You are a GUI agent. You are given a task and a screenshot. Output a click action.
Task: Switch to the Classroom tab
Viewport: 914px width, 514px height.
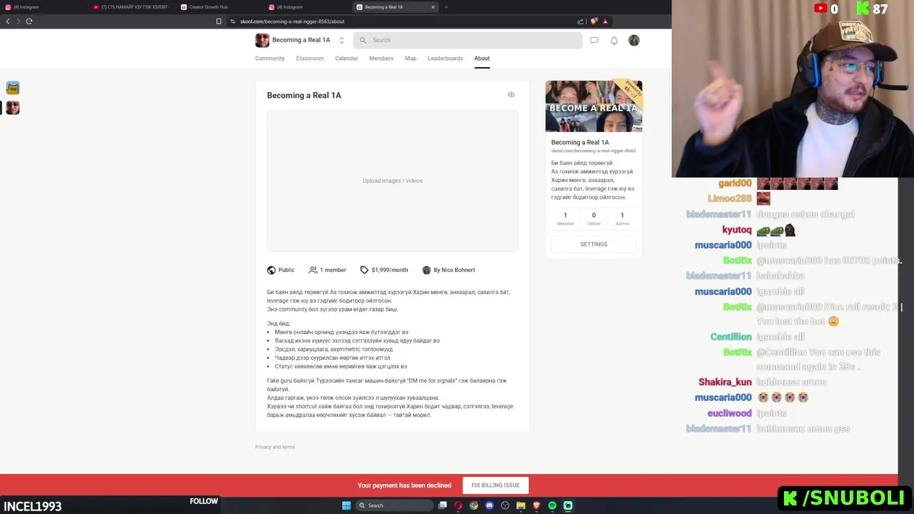point(310,59)
